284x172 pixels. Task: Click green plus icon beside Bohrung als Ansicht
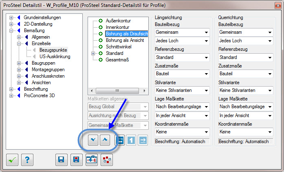pyautogui.click(x=101, y=40)
